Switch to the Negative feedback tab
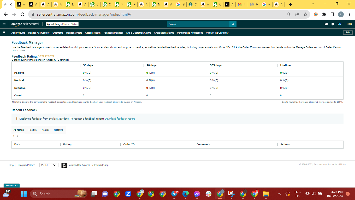 (x=58, y=130)
